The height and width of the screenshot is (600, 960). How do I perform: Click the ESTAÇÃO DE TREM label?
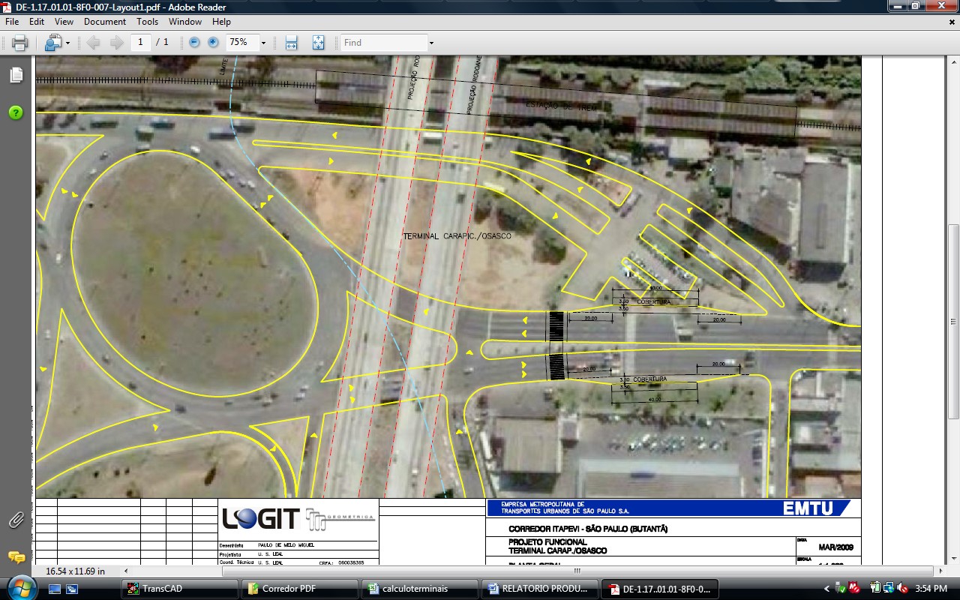tap(561, 108)
